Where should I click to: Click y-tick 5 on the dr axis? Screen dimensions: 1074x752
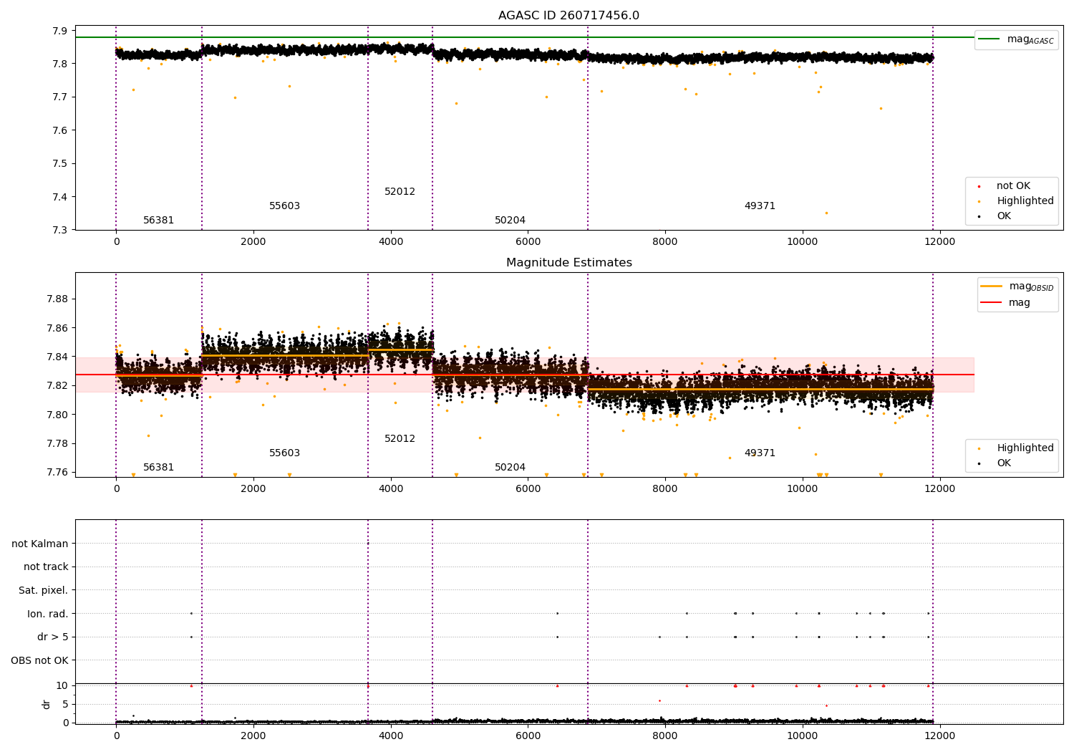tap(65, 704)
